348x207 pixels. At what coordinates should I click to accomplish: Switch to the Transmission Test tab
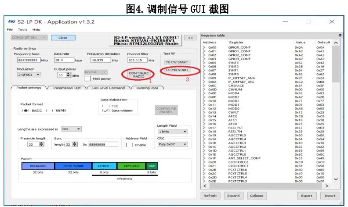pos(67,88)
